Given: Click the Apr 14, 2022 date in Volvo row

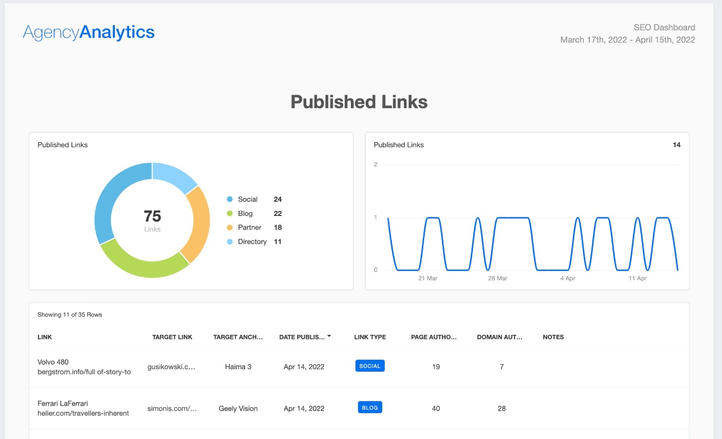Looking at the screenshot, I should click(x=304, y=367).
